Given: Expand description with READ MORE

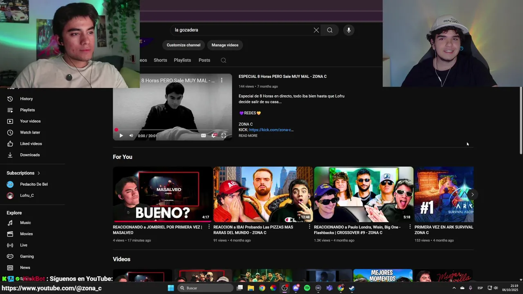Looking at the screenshot, I should (248, 136).
